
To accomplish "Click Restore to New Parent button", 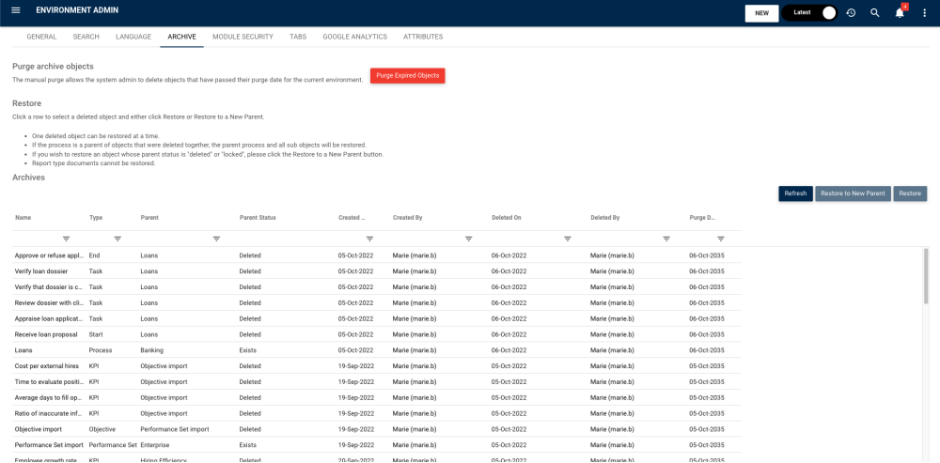I will [x=854, y=193].
